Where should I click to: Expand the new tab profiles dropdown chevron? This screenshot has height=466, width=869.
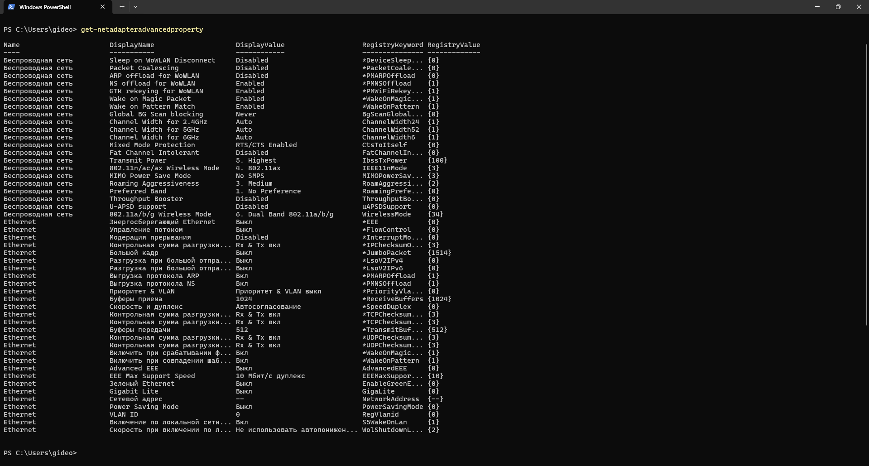[x=135, y=7]
